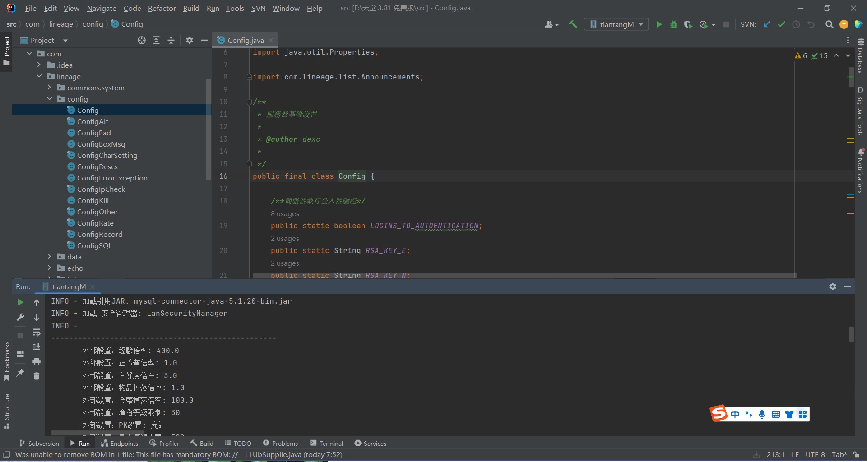Expand the echo package

click(50, 268)
